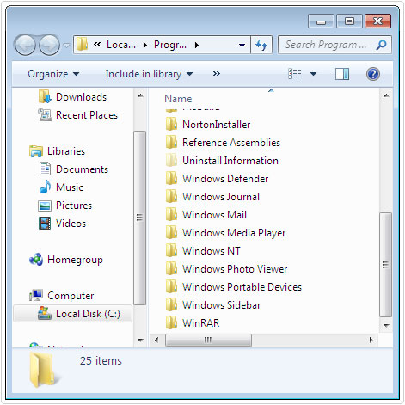Select the Windows NT folder
This screenshot has width=405, height=405.
click(203, 251)
